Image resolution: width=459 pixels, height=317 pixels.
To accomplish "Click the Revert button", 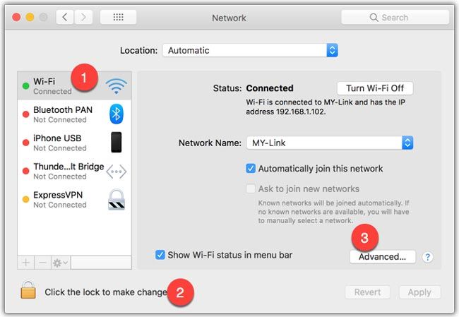I will (x=367, y=292).
